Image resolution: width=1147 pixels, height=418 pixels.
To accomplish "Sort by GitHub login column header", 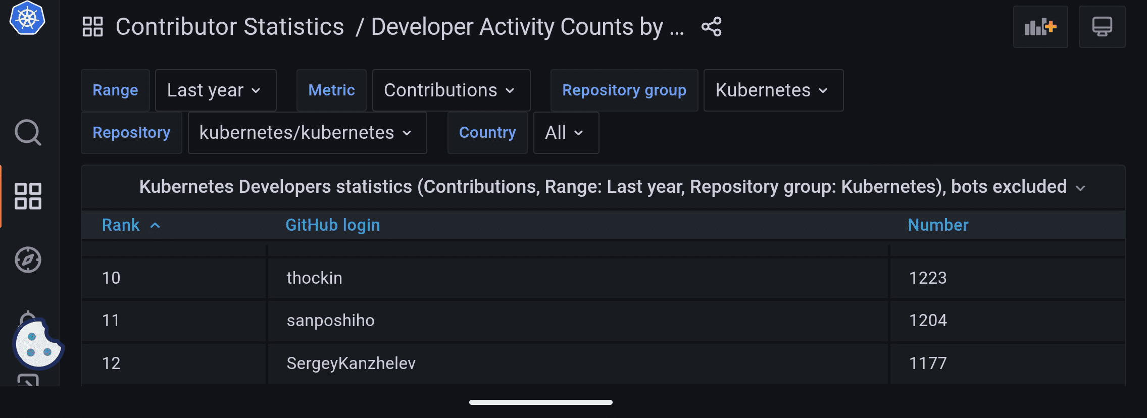I will 332,225.
